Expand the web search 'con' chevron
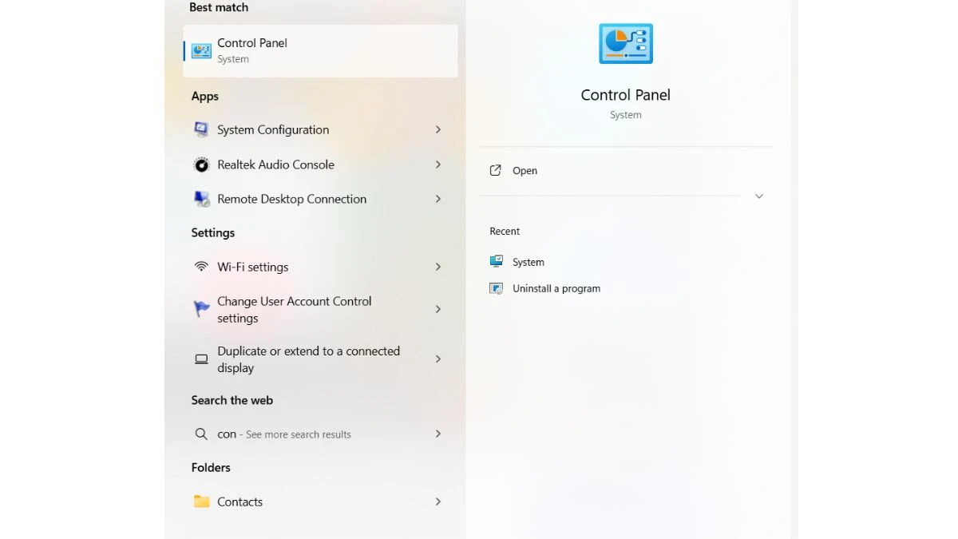This screenshot has width=958, height=539. coord(437,434)
